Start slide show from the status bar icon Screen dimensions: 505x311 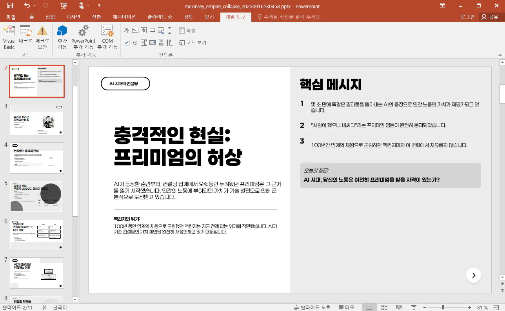pyautogui.click(x=414, y=307)
